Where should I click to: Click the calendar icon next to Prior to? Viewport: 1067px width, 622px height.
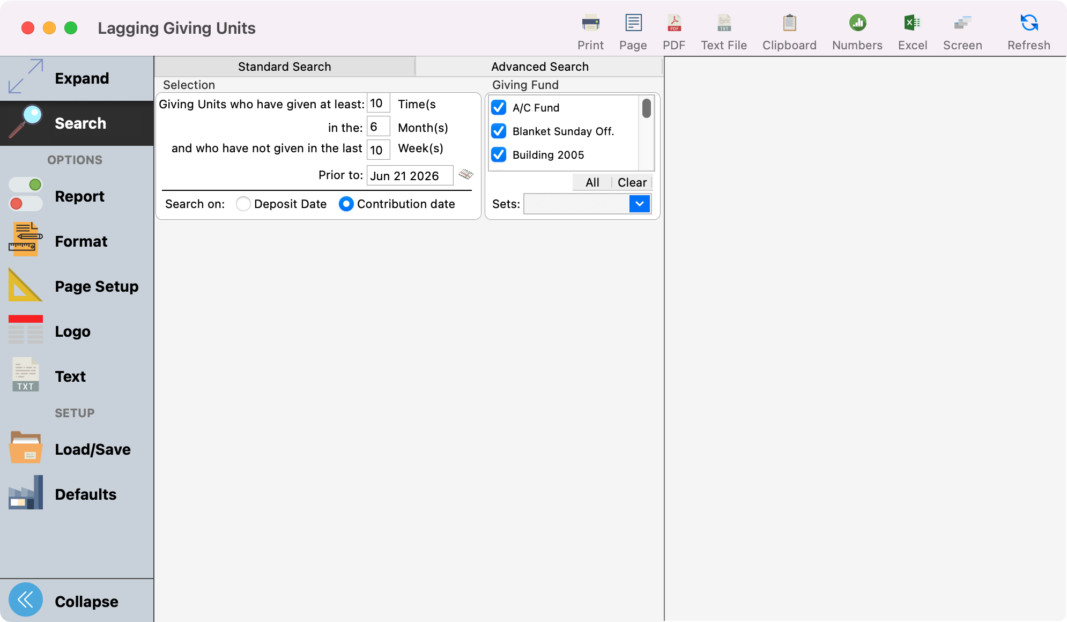[x=466, y=175]
